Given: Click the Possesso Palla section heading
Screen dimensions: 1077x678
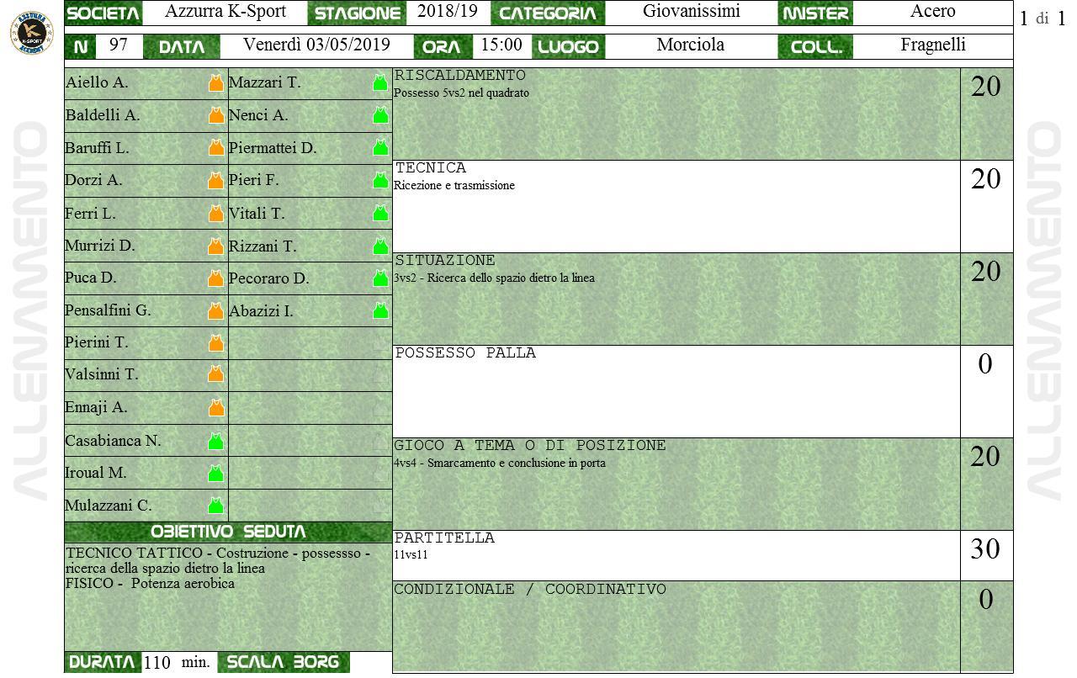Looking at the screenshot, I should (x=465, y=353).
